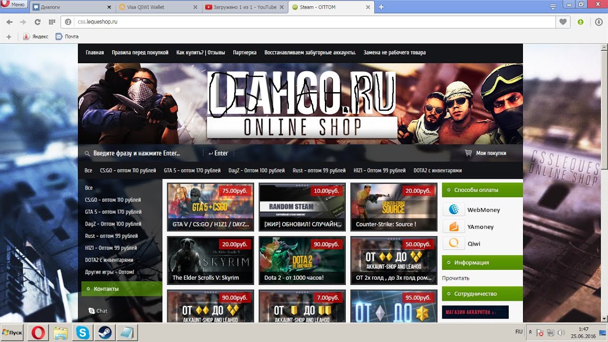Screen dimensions: 608x342
Task: Open the 50.00руб. gold rank product
Action: pos(394,260)
